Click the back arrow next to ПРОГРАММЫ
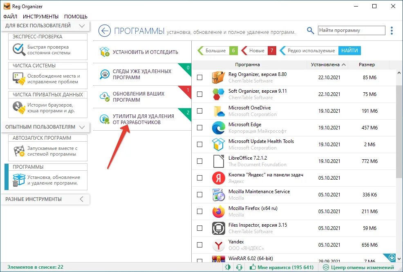Screen dimensions: 403x272 click(104, 31)
